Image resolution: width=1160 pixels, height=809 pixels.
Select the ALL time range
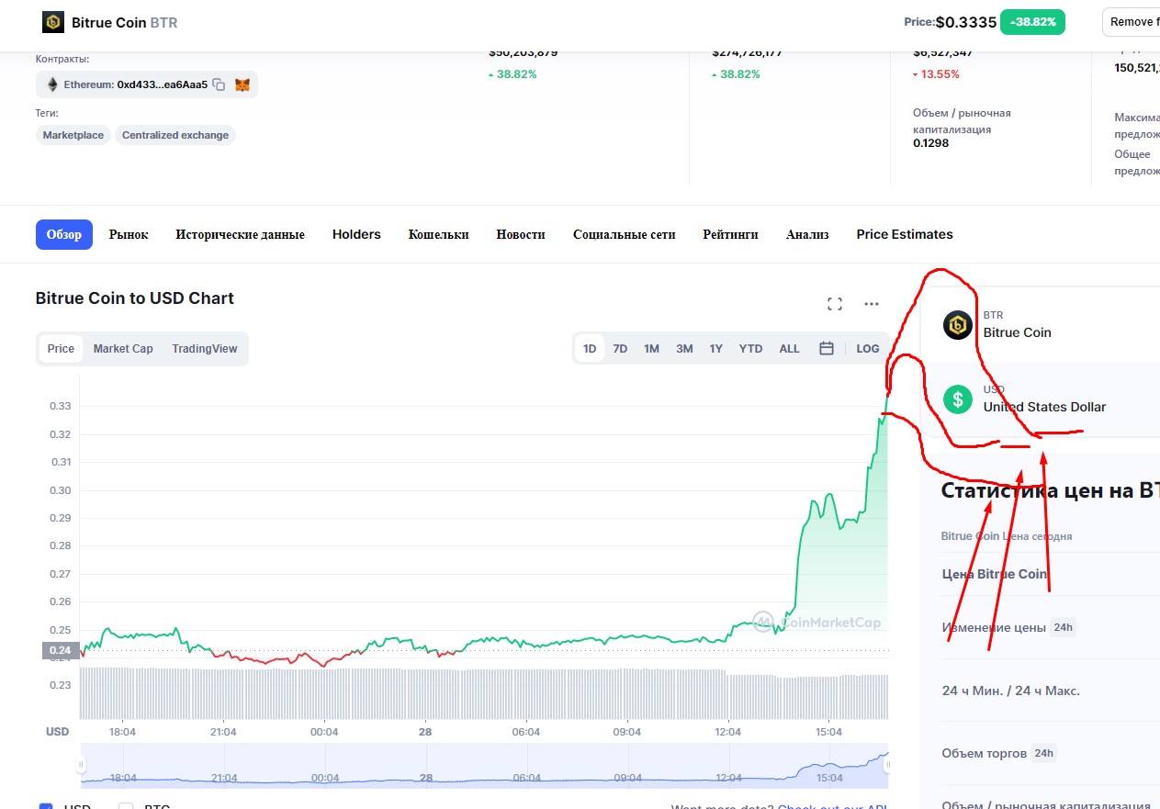coord(789,349)
